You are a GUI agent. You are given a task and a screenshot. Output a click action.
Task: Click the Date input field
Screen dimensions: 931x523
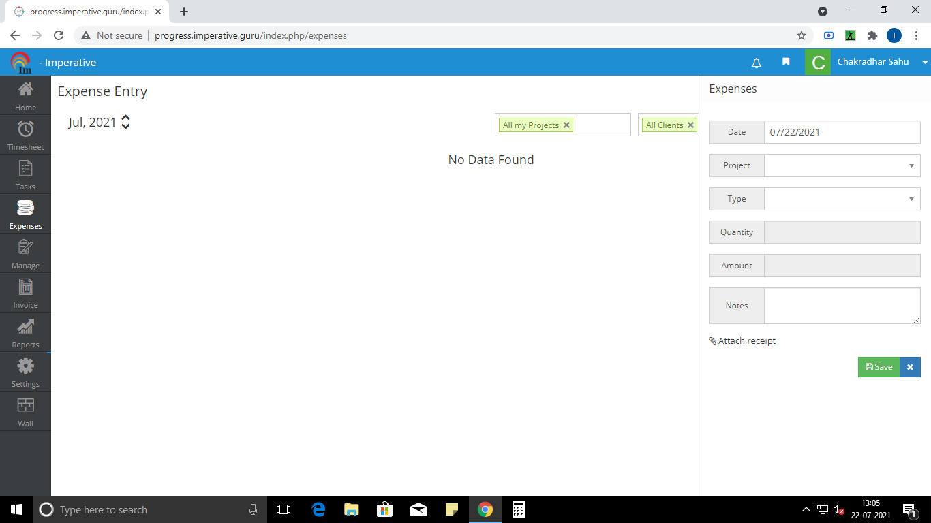click(842, 132)
